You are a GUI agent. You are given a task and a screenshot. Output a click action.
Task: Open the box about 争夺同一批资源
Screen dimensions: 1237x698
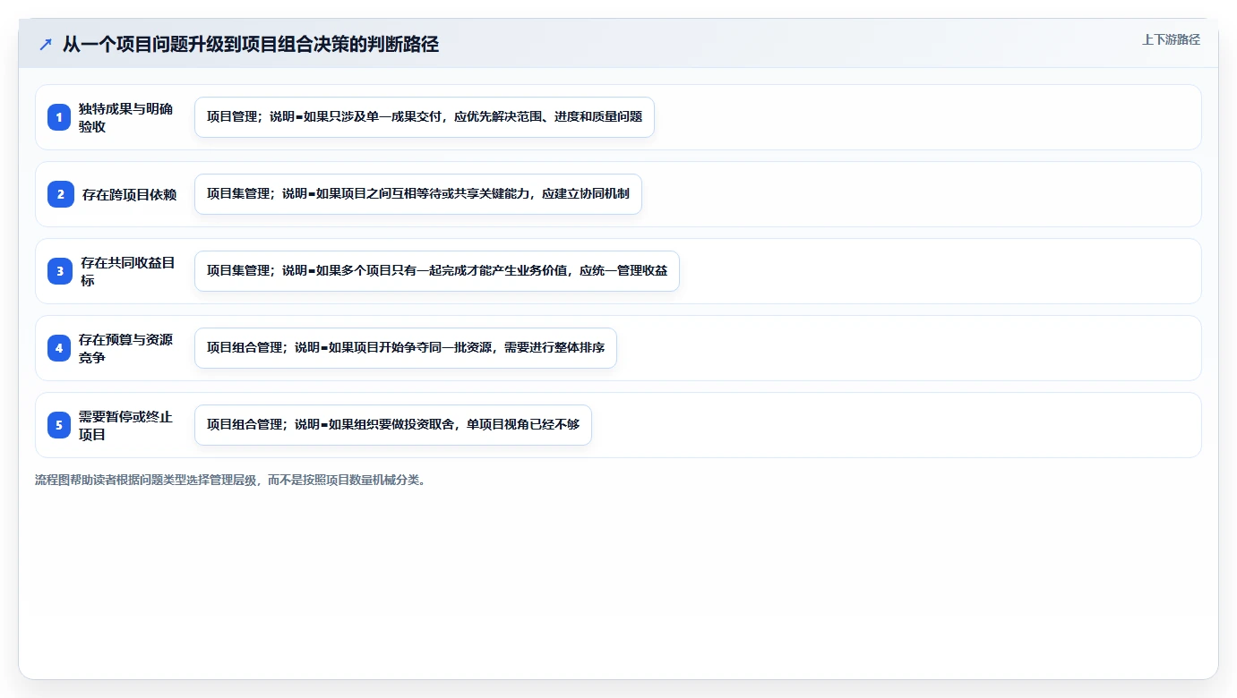(406, 348)
